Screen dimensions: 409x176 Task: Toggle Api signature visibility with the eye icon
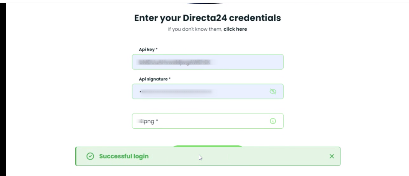point(273,92)
